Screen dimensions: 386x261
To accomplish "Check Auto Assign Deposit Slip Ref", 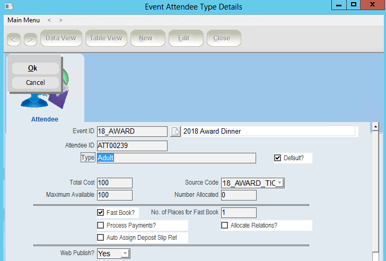I will point(100,238).
